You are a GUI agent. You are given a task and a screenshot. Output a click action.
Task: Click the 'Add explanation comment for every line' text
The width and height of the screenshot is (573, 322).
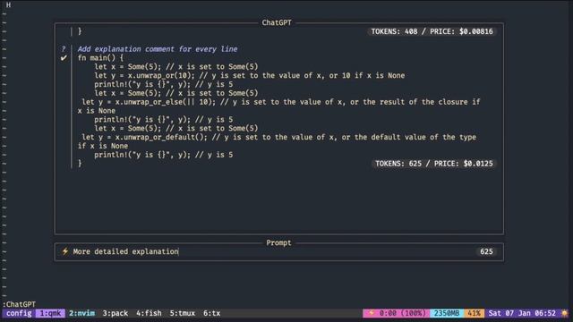pos(158,49)
